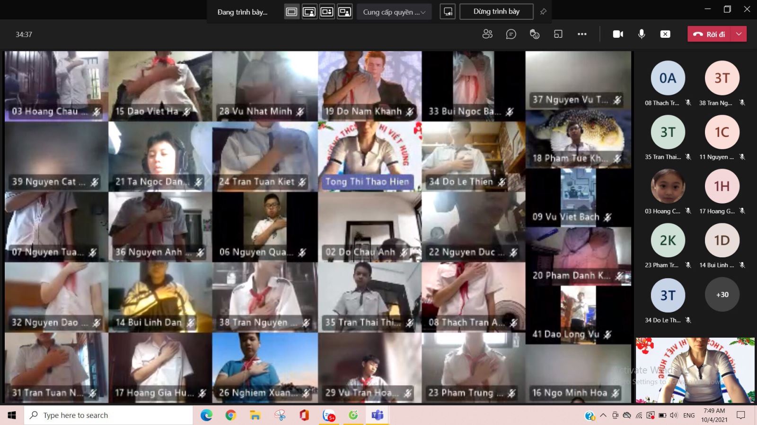Mute or unmute the microphone
This screenshot has height=425, width=757.
coord(642,34)
